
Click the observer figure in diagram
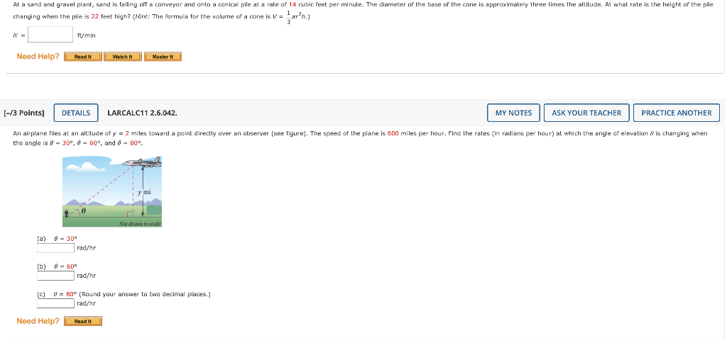click(x=67, y=213)
